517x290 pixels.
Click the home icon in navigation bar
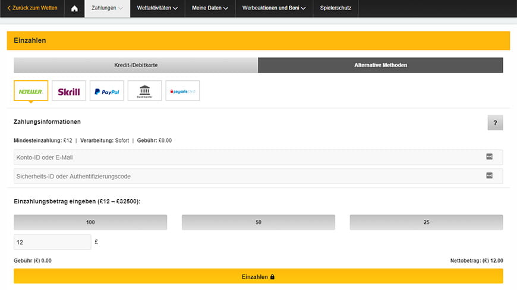tap(74, 8)
